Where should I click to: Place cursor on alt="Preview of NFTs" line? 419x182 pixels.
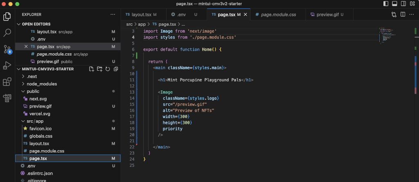(188, 111)
